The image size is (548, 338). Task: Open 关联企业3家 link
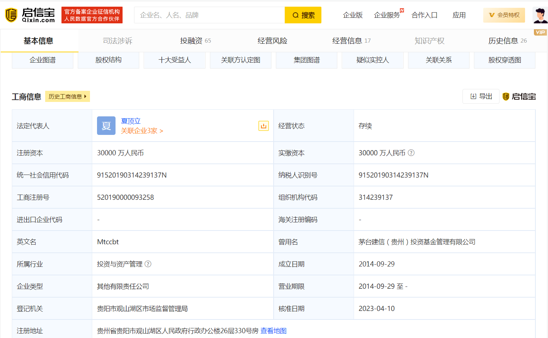(142, 131)
